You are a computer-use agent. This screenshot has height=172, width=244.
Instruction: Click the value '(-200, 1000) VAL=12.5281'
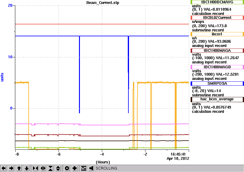[x=215, y=74]
